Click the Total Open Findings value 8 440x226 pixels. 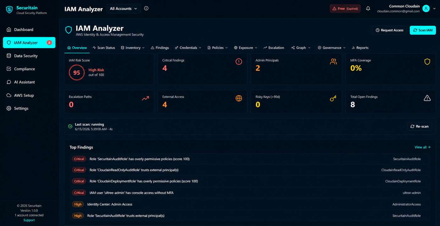tap(353, 105)
